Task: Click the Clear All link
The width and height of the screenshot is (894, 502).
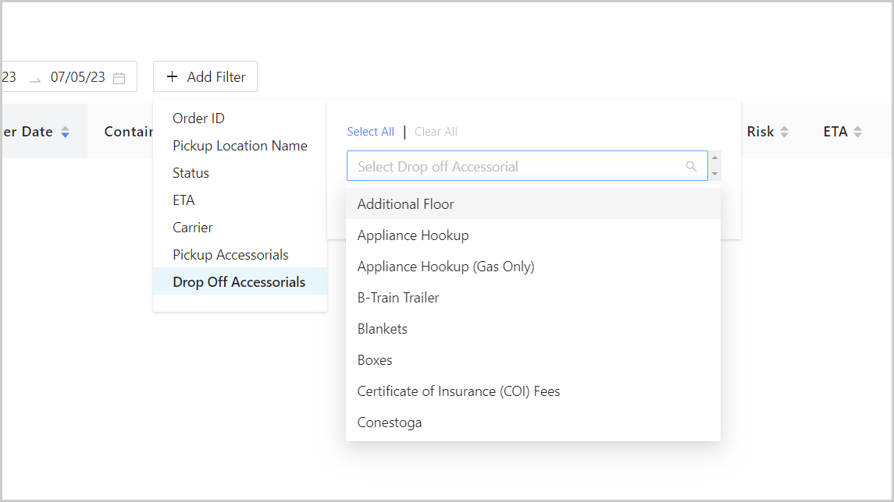Action: pyautogui.click(x=436, y=132)
